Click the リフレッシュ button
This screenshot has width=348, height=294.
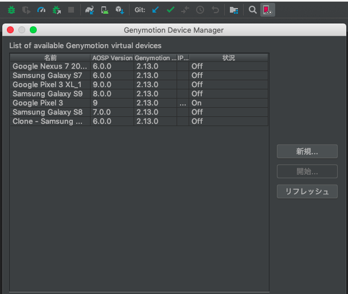pyautogui.click(x=307, y=191)
